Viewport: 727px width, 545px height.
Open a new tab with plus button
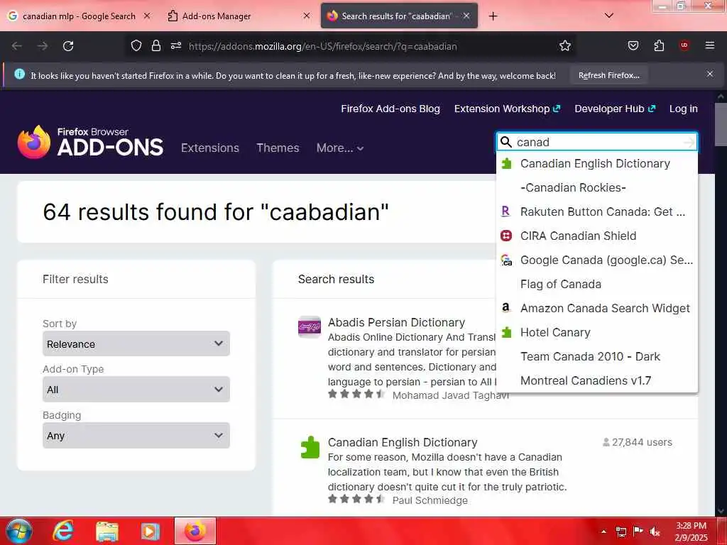click(x=493, y=16)
